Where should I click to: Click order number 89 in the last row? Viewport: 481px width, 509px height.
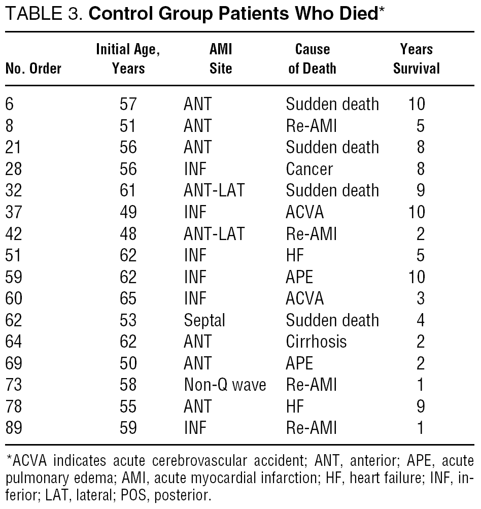[x=15, y=428]
